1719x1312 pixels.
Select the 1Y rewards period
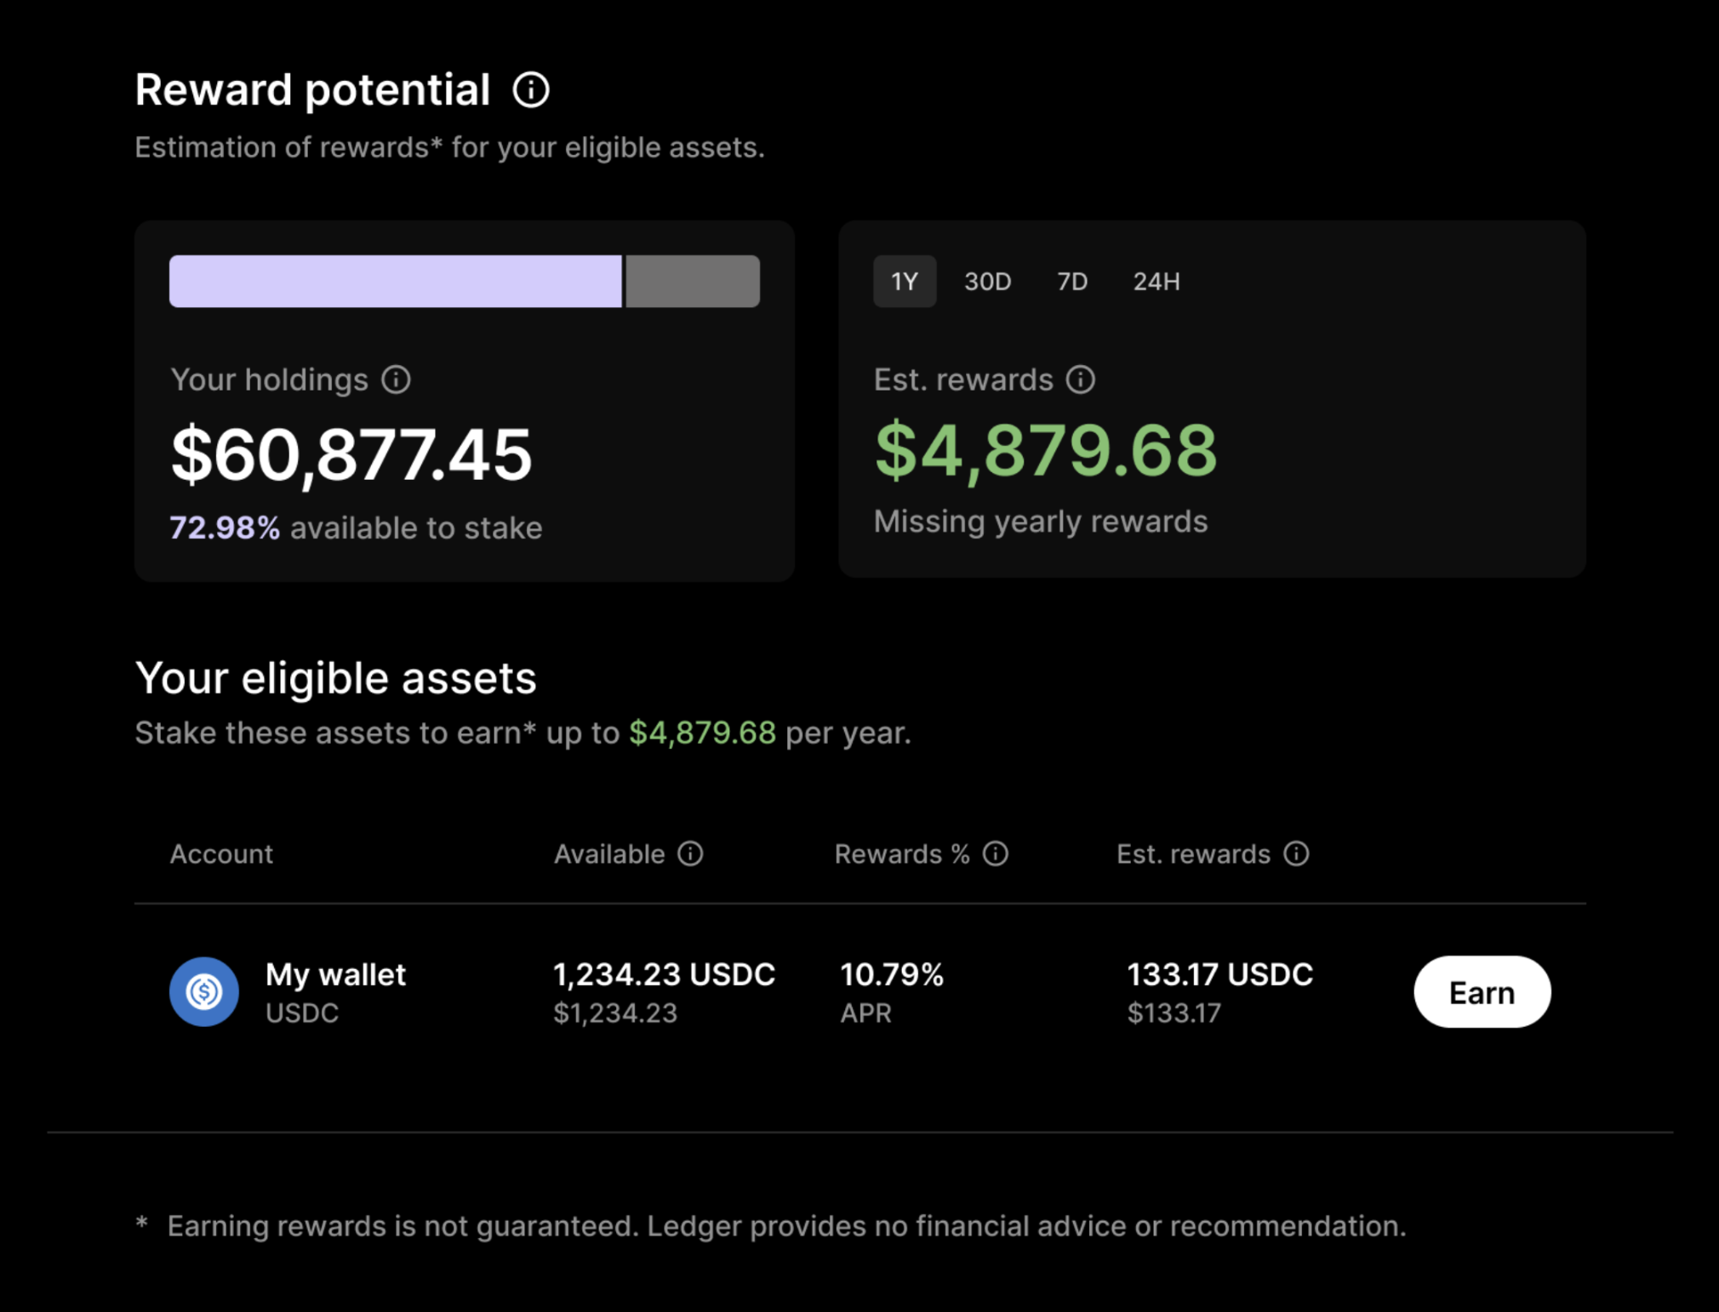pos(904,282)
